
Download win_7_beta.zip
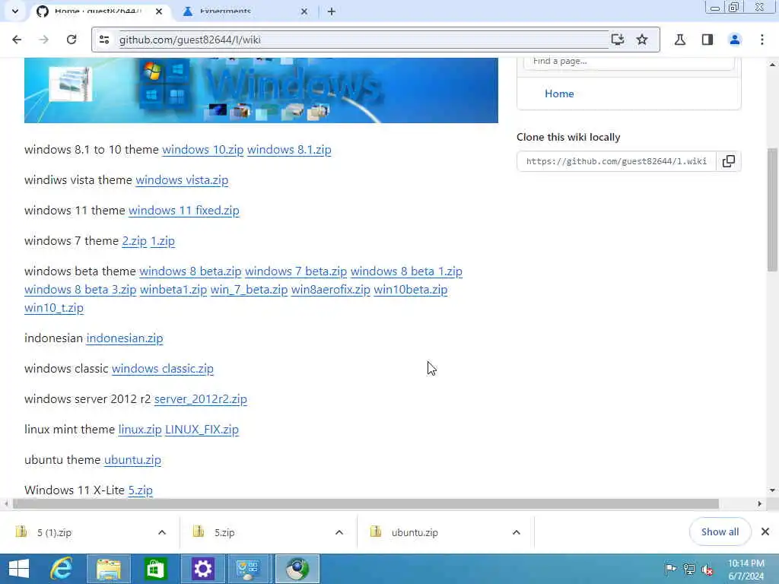tap(249, 290)
